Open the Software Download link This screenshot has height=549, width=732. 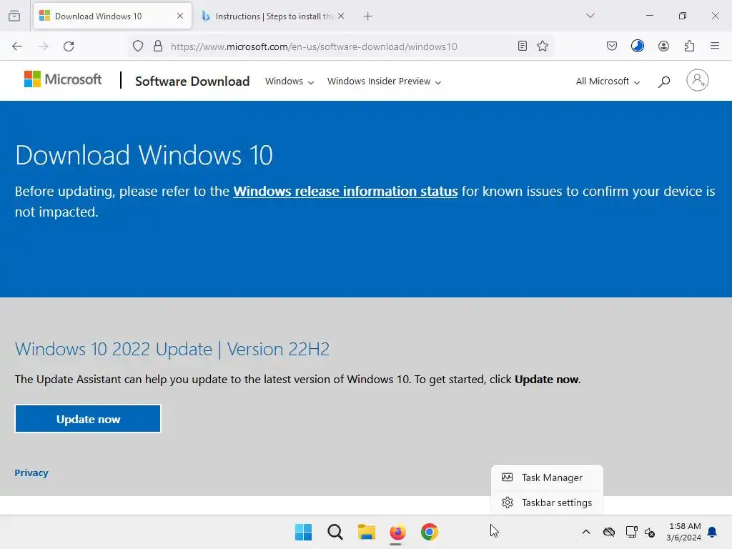(x=192, y=81)
